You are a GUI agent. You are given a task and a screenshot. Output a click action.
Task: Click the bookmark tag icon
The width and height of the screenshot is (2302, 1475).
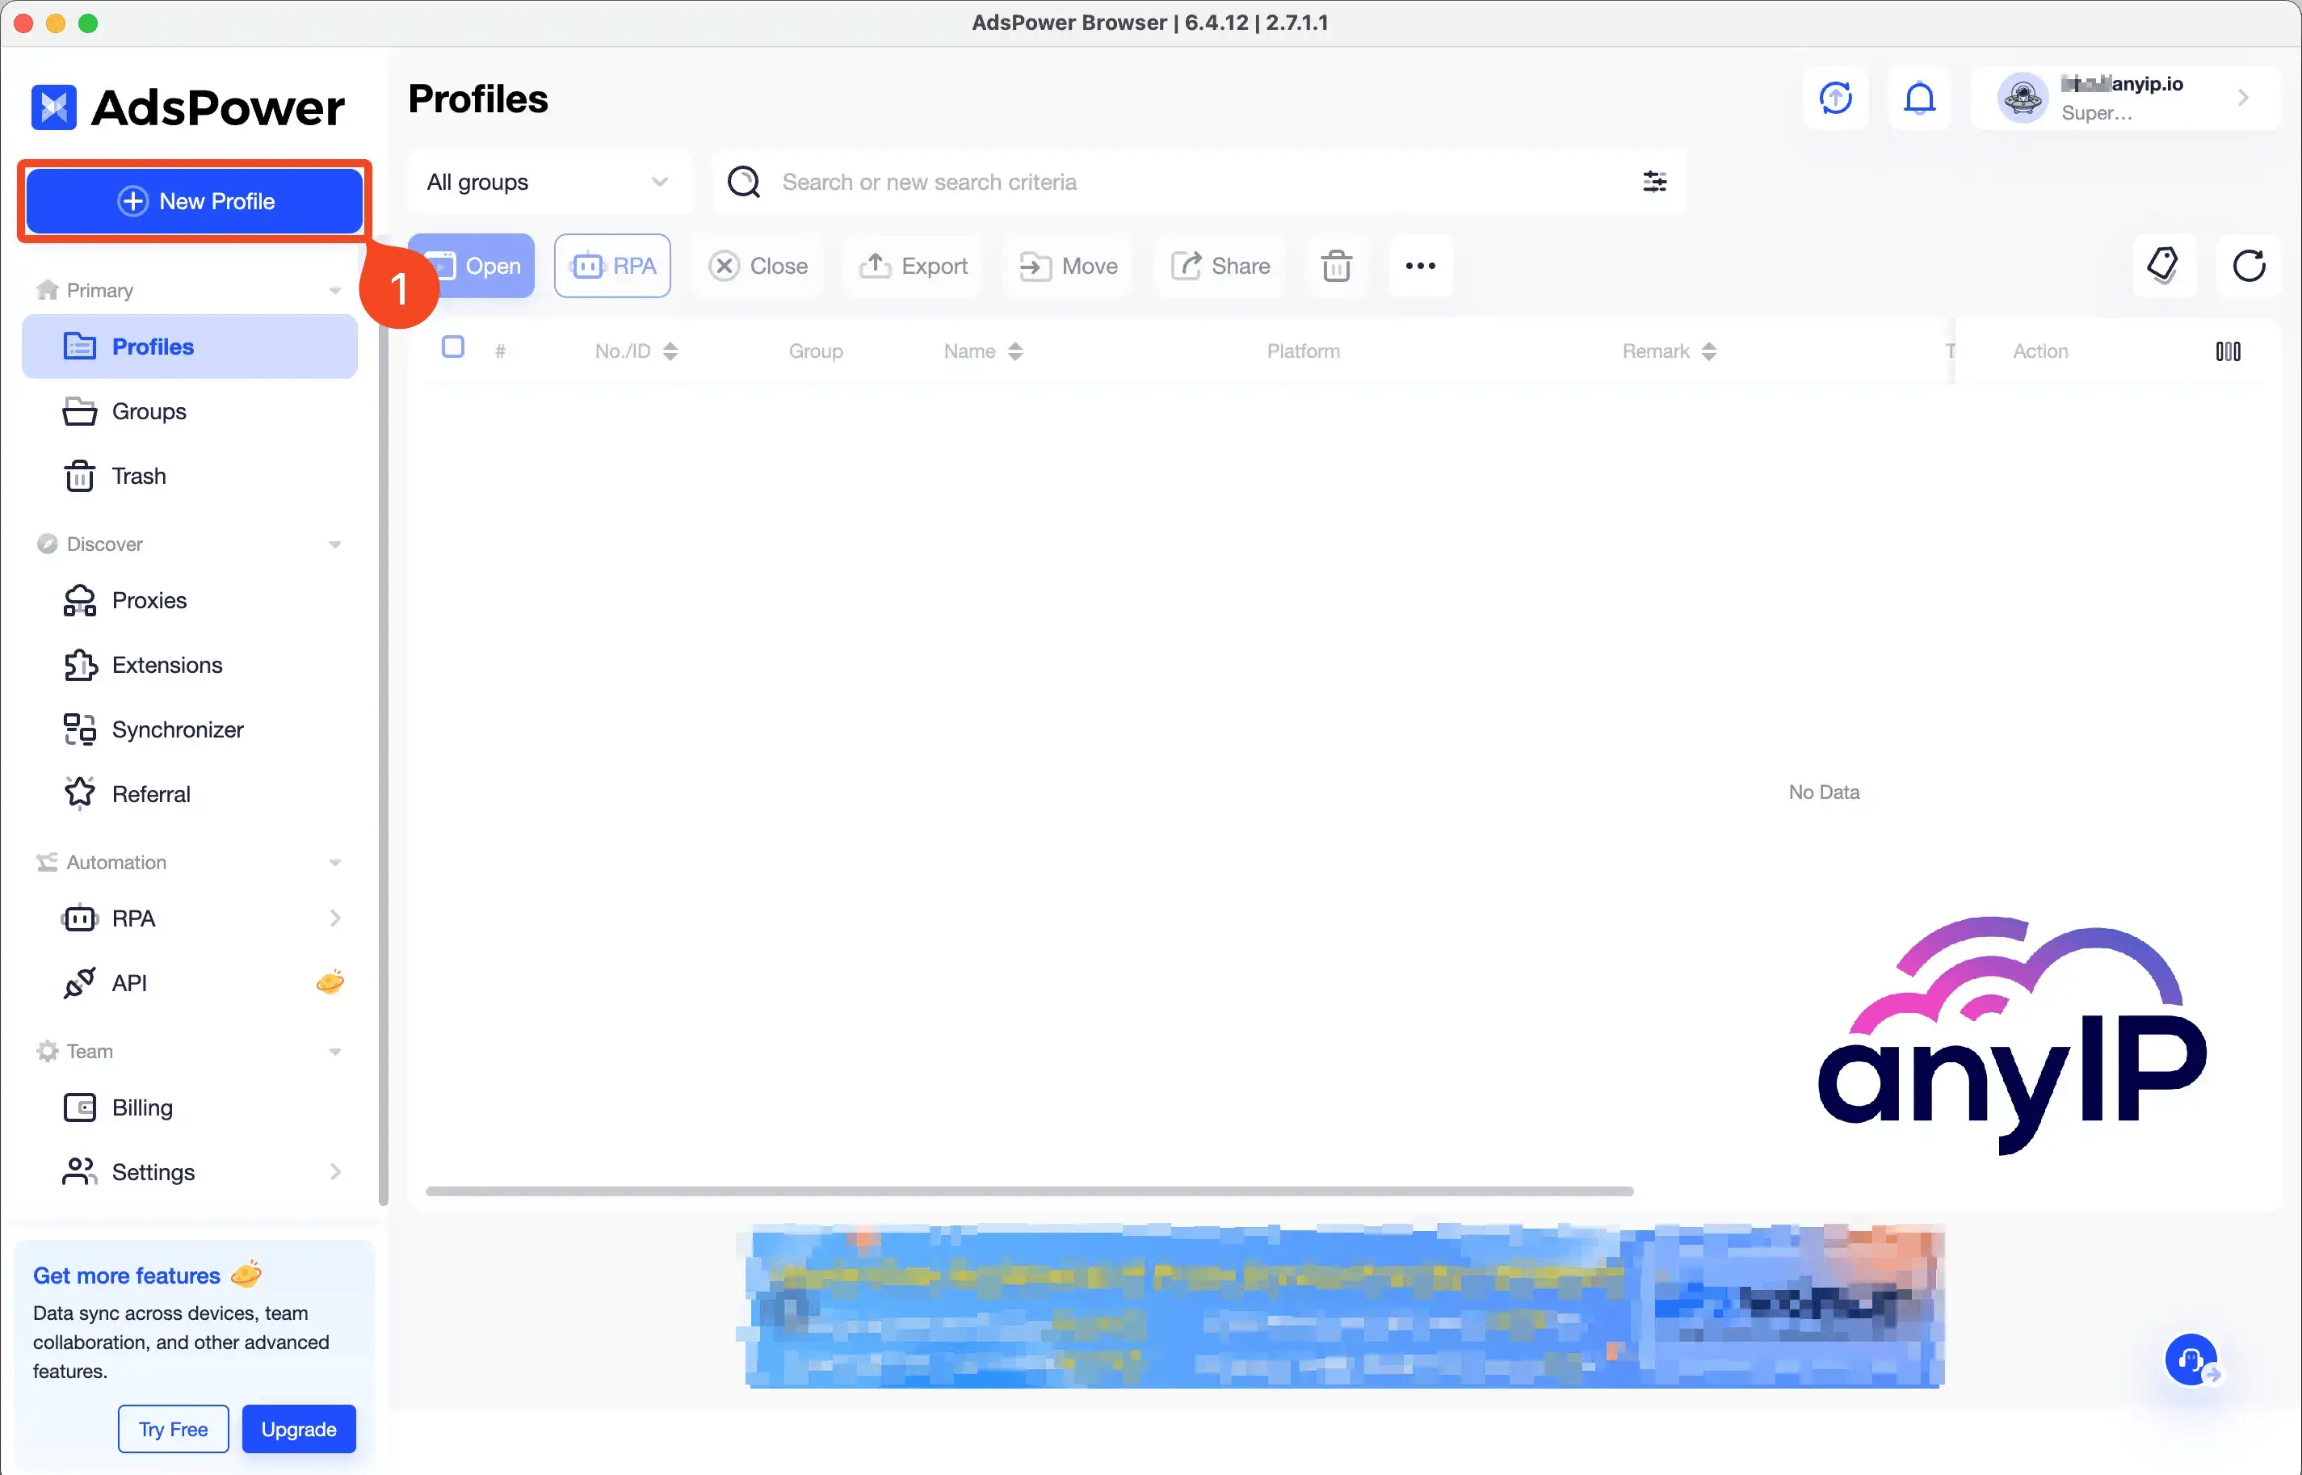click(2163, 265)
